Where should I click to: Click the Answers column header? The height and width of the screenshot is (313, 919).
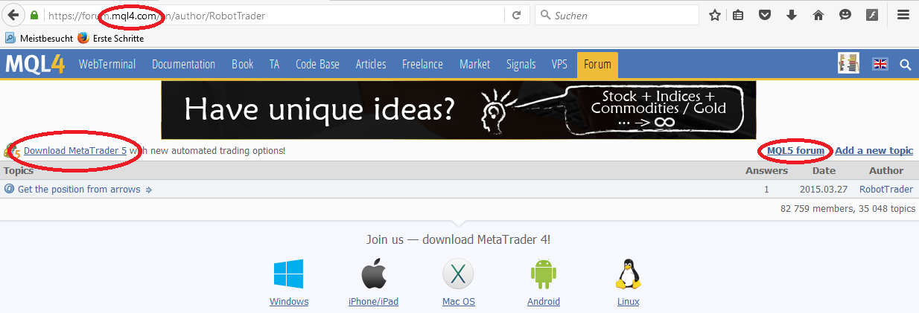click(766, 170)
